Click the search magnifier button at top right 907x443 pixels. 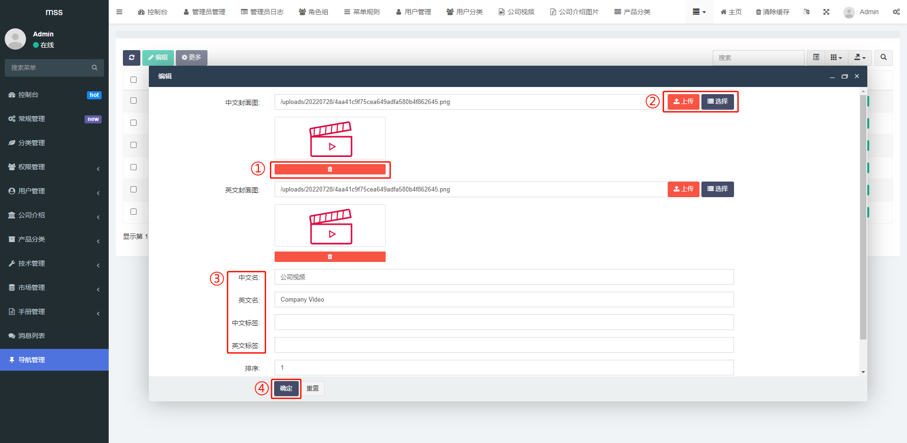883,58
